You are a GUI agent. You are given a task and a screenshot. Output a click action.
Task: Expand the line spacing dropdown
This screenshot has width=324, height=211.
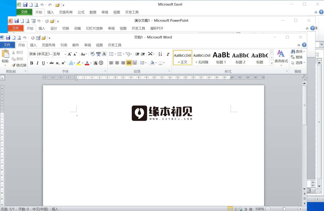tap(143, 63)
